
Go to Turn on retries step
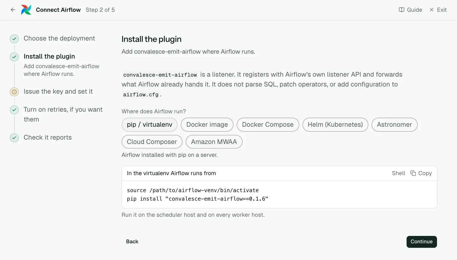(63, 114)
